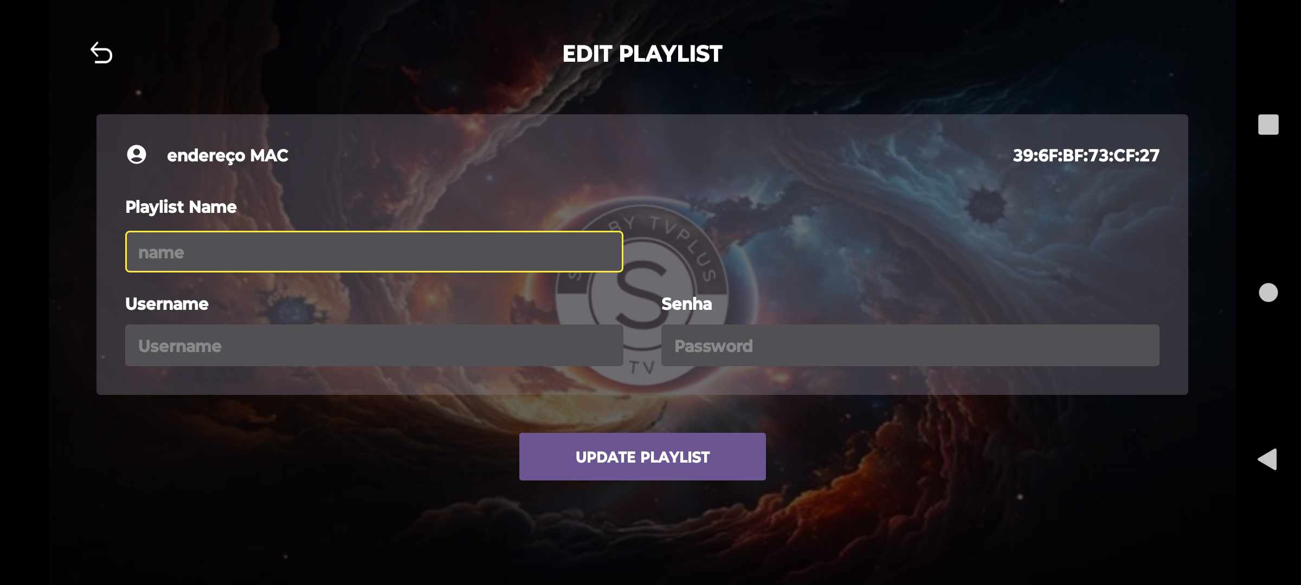The width and height of the screenshot is (1301, 585).
Task: Click the TV text beneath the logo
Action: (642, 368)
